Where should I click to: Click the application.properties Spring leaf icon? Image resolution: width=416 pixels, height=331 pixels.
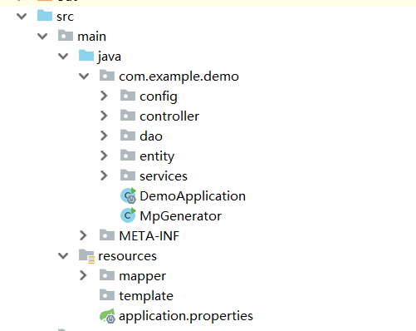[107, 316]
